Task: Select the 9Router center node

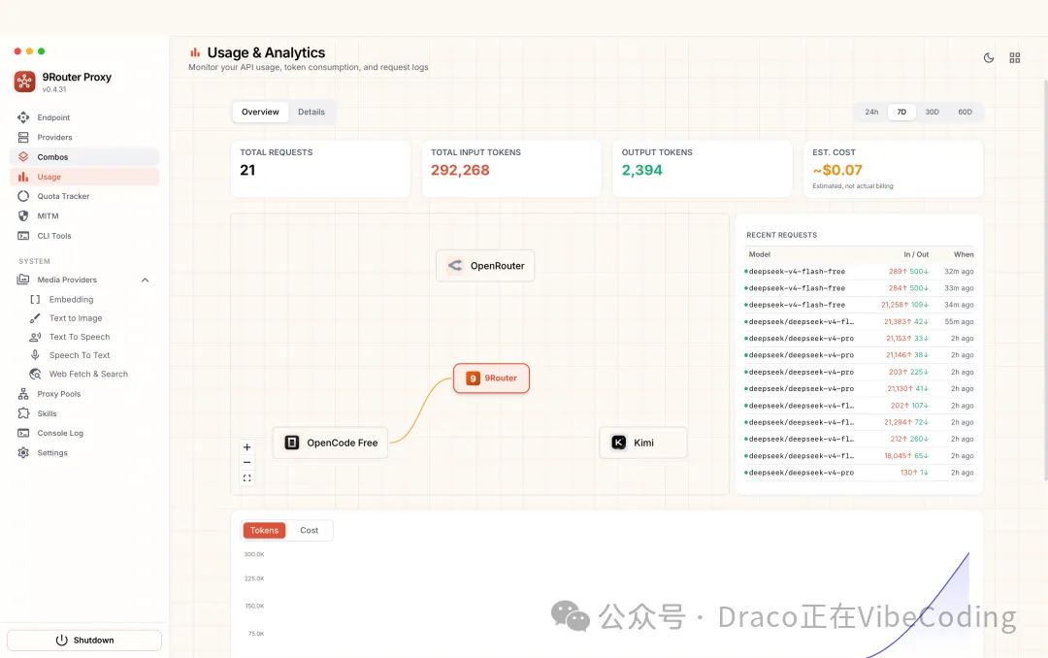Action: 491,378
